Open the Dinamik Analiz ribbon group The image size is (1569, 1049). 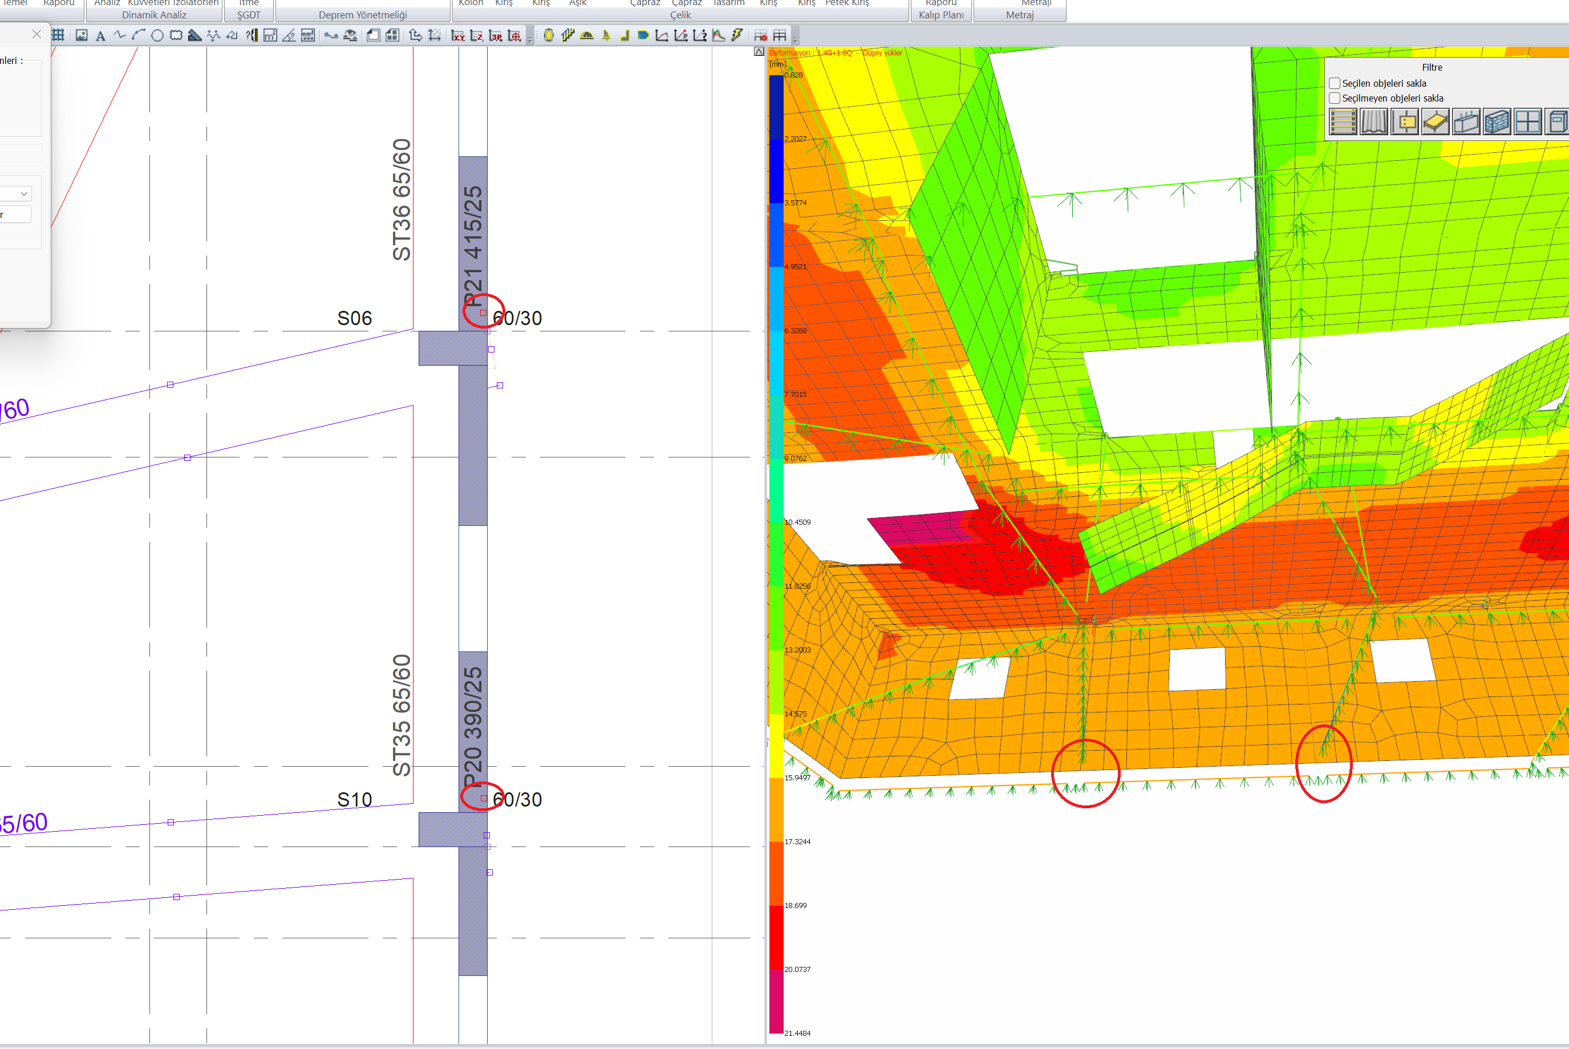[x=154, y=15]
